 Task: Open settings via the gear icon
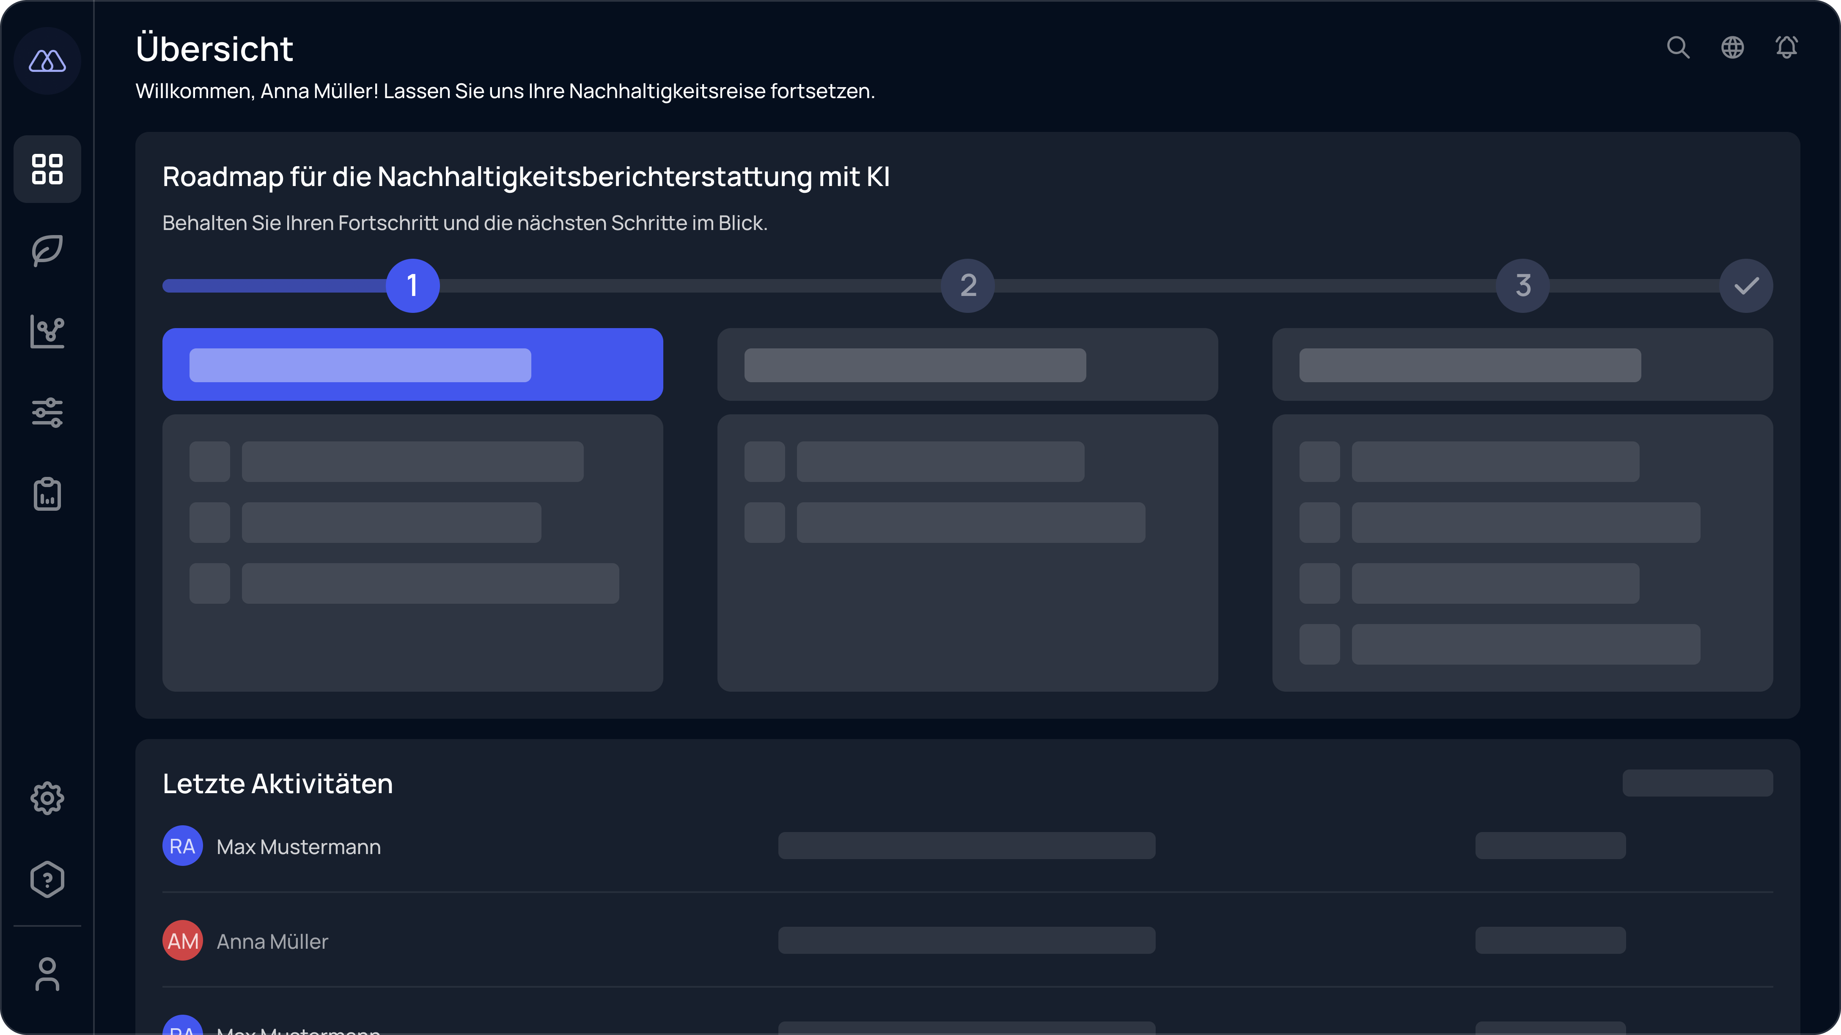[47, 798]
